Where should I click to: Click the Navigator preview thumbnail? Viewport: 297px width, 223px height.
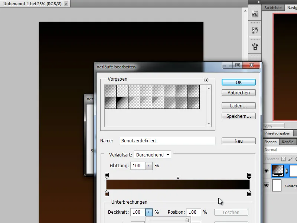(285, 67)
